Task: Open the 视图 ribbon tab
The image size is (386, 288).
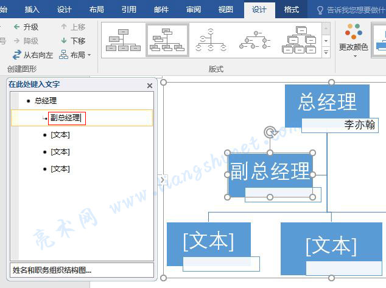Action: (225, 10)
